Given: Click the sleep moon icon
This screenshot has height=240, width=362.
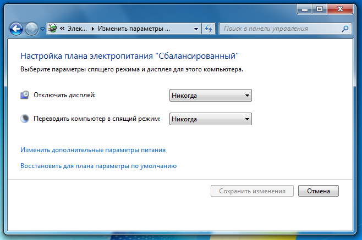Looking at the screenshot, I should pyautogui.click(x=25, y=119).
